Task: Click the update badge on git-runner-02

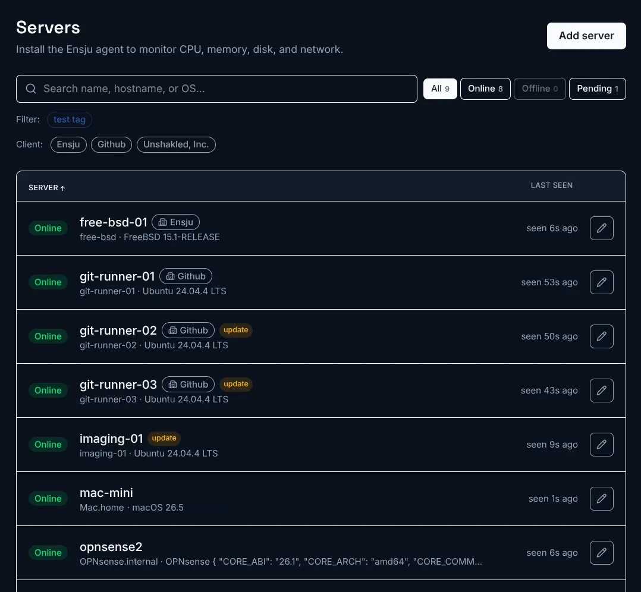Action: (236, 330)
